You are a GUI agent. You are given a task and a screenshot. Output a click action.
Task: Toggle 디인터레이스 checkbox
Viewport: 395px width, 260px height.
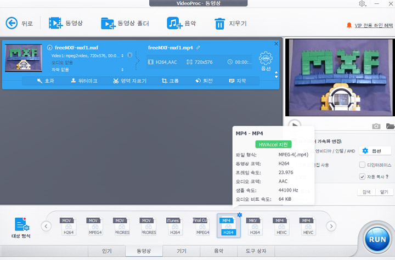362,165
